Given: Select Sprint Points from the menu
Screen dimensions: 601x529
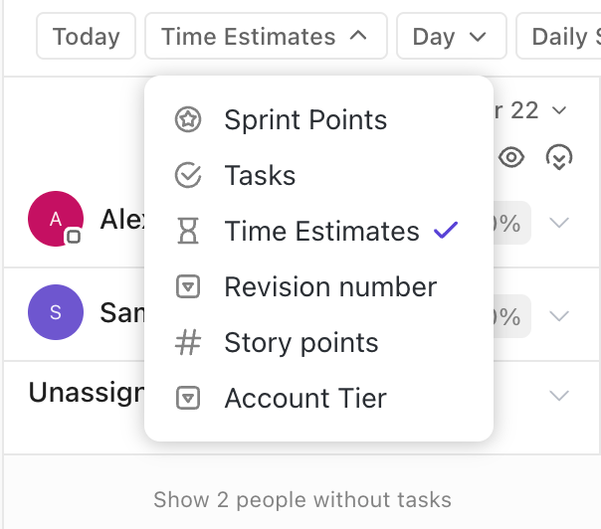Looking at the screenshot, I should tap(305, 120).
